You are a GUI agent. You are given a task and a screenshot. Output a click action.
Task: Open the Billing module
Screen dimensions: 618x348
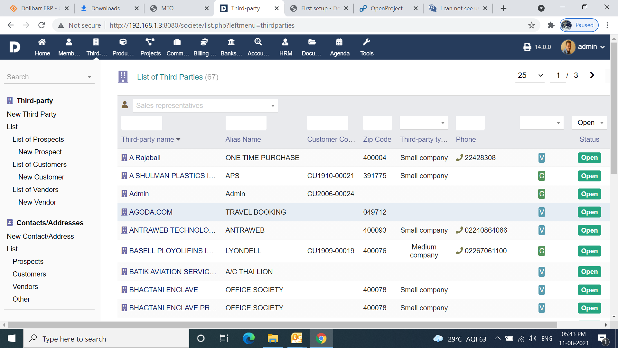[204, 47]
